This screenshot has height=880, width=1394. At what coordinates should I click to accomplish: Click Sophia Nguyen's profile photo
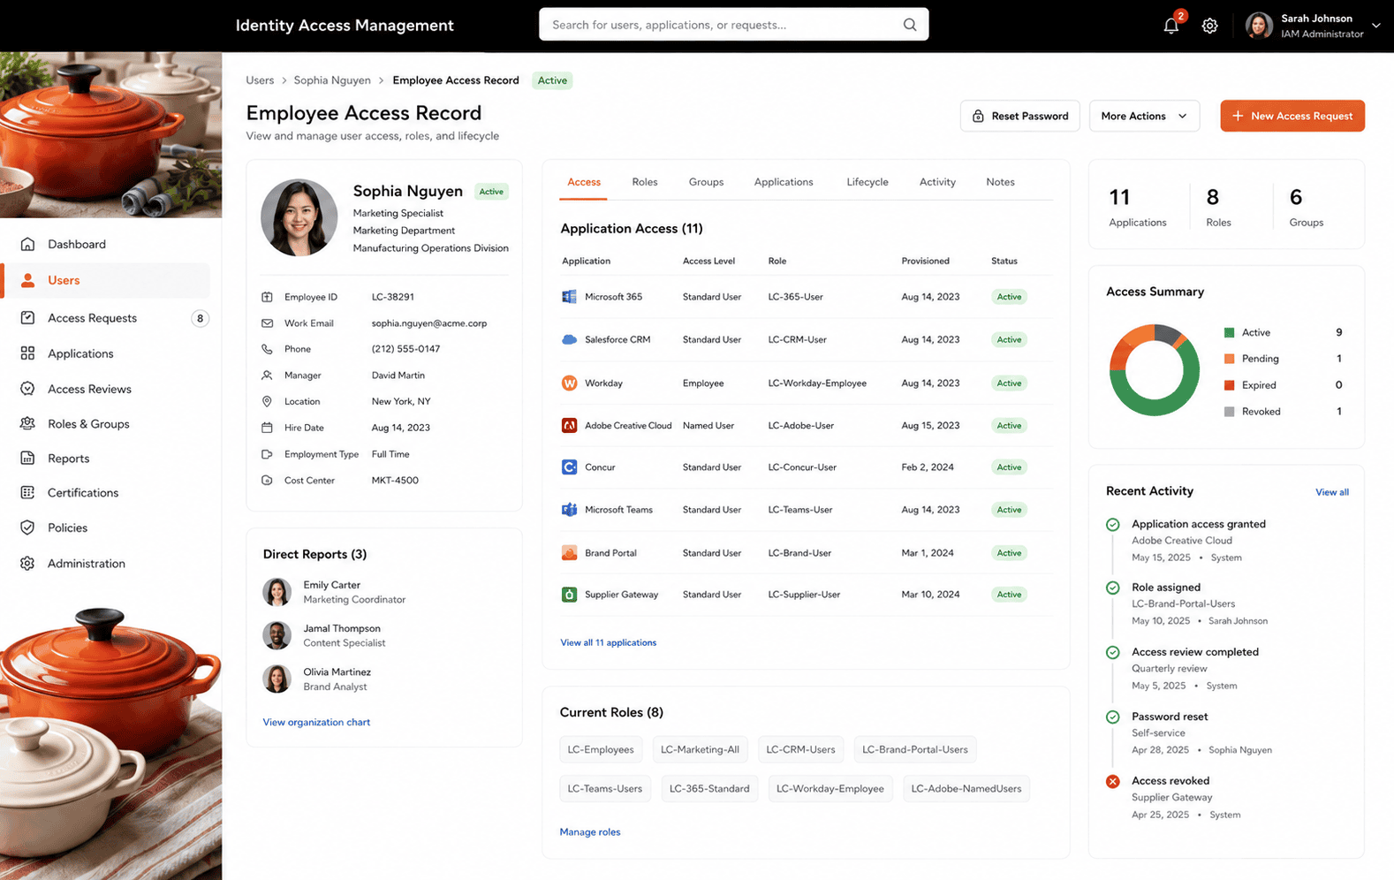click(299, 217)
